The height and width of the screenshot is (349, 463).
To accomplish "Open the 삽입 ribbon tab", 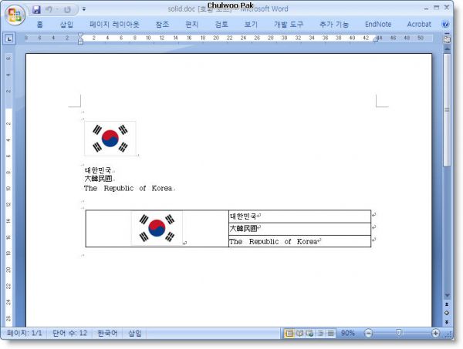I will tap(66, 24).
